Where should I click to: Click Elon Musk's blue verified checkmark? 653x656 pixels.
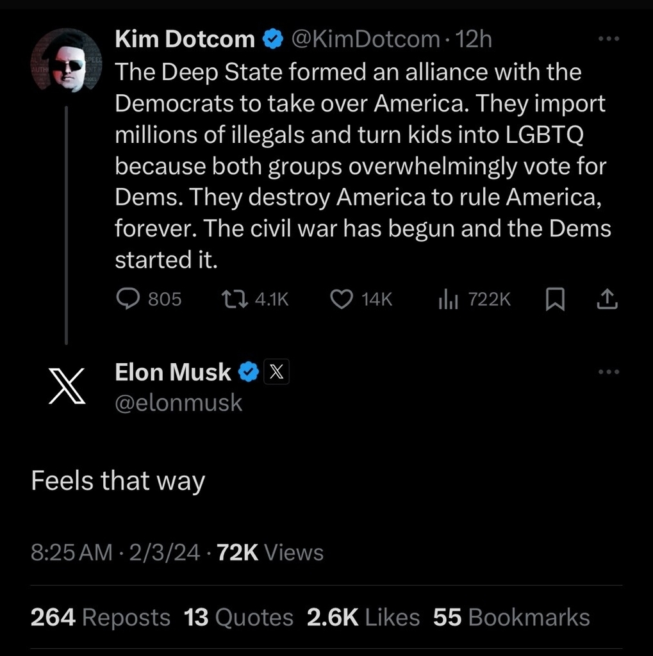(x=249, y=372)
